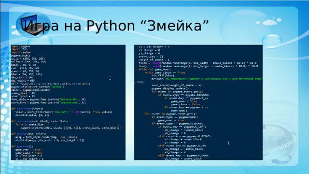Click the "elif event.key == pygame.K_UP:" line
Screen dimensions: 309x174
coord(183,146)
